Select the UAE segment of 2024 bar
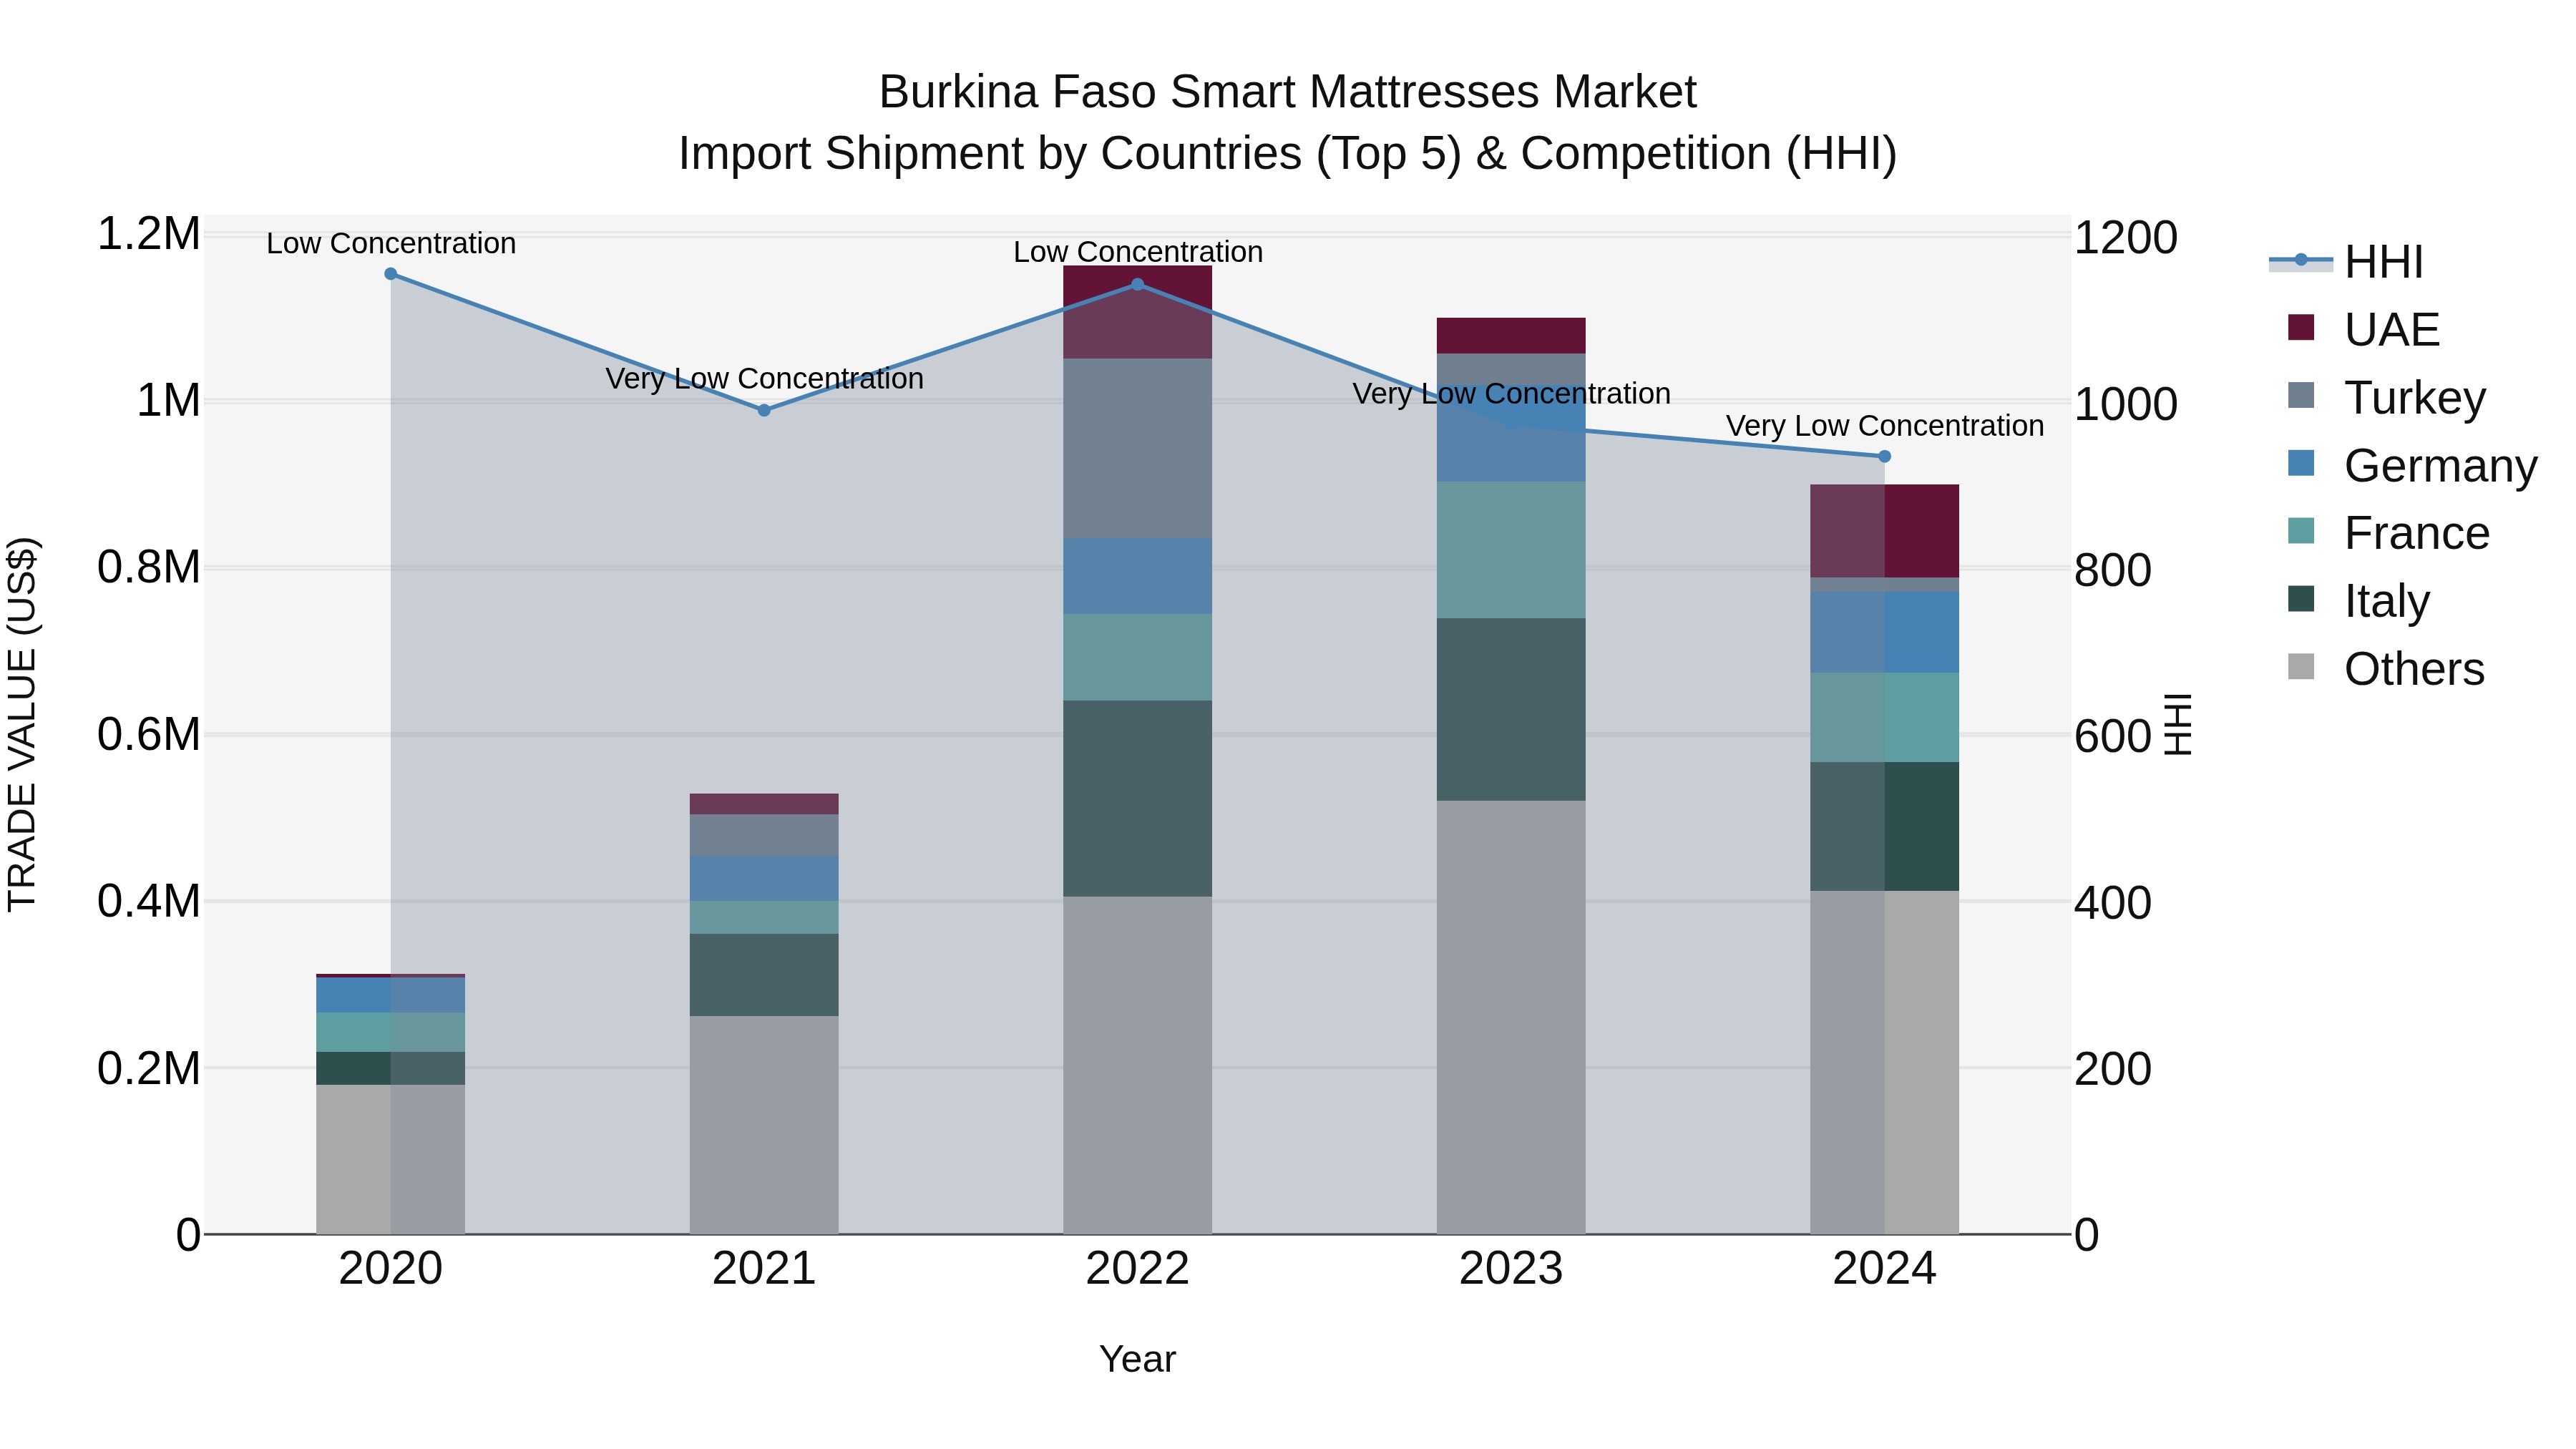This screenshot has width=2576, height=1449. tap(1884, 531)
